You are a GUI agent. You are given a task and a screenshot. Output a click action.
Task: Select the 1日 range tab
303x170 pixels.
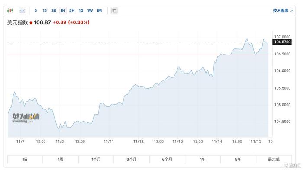25,159
